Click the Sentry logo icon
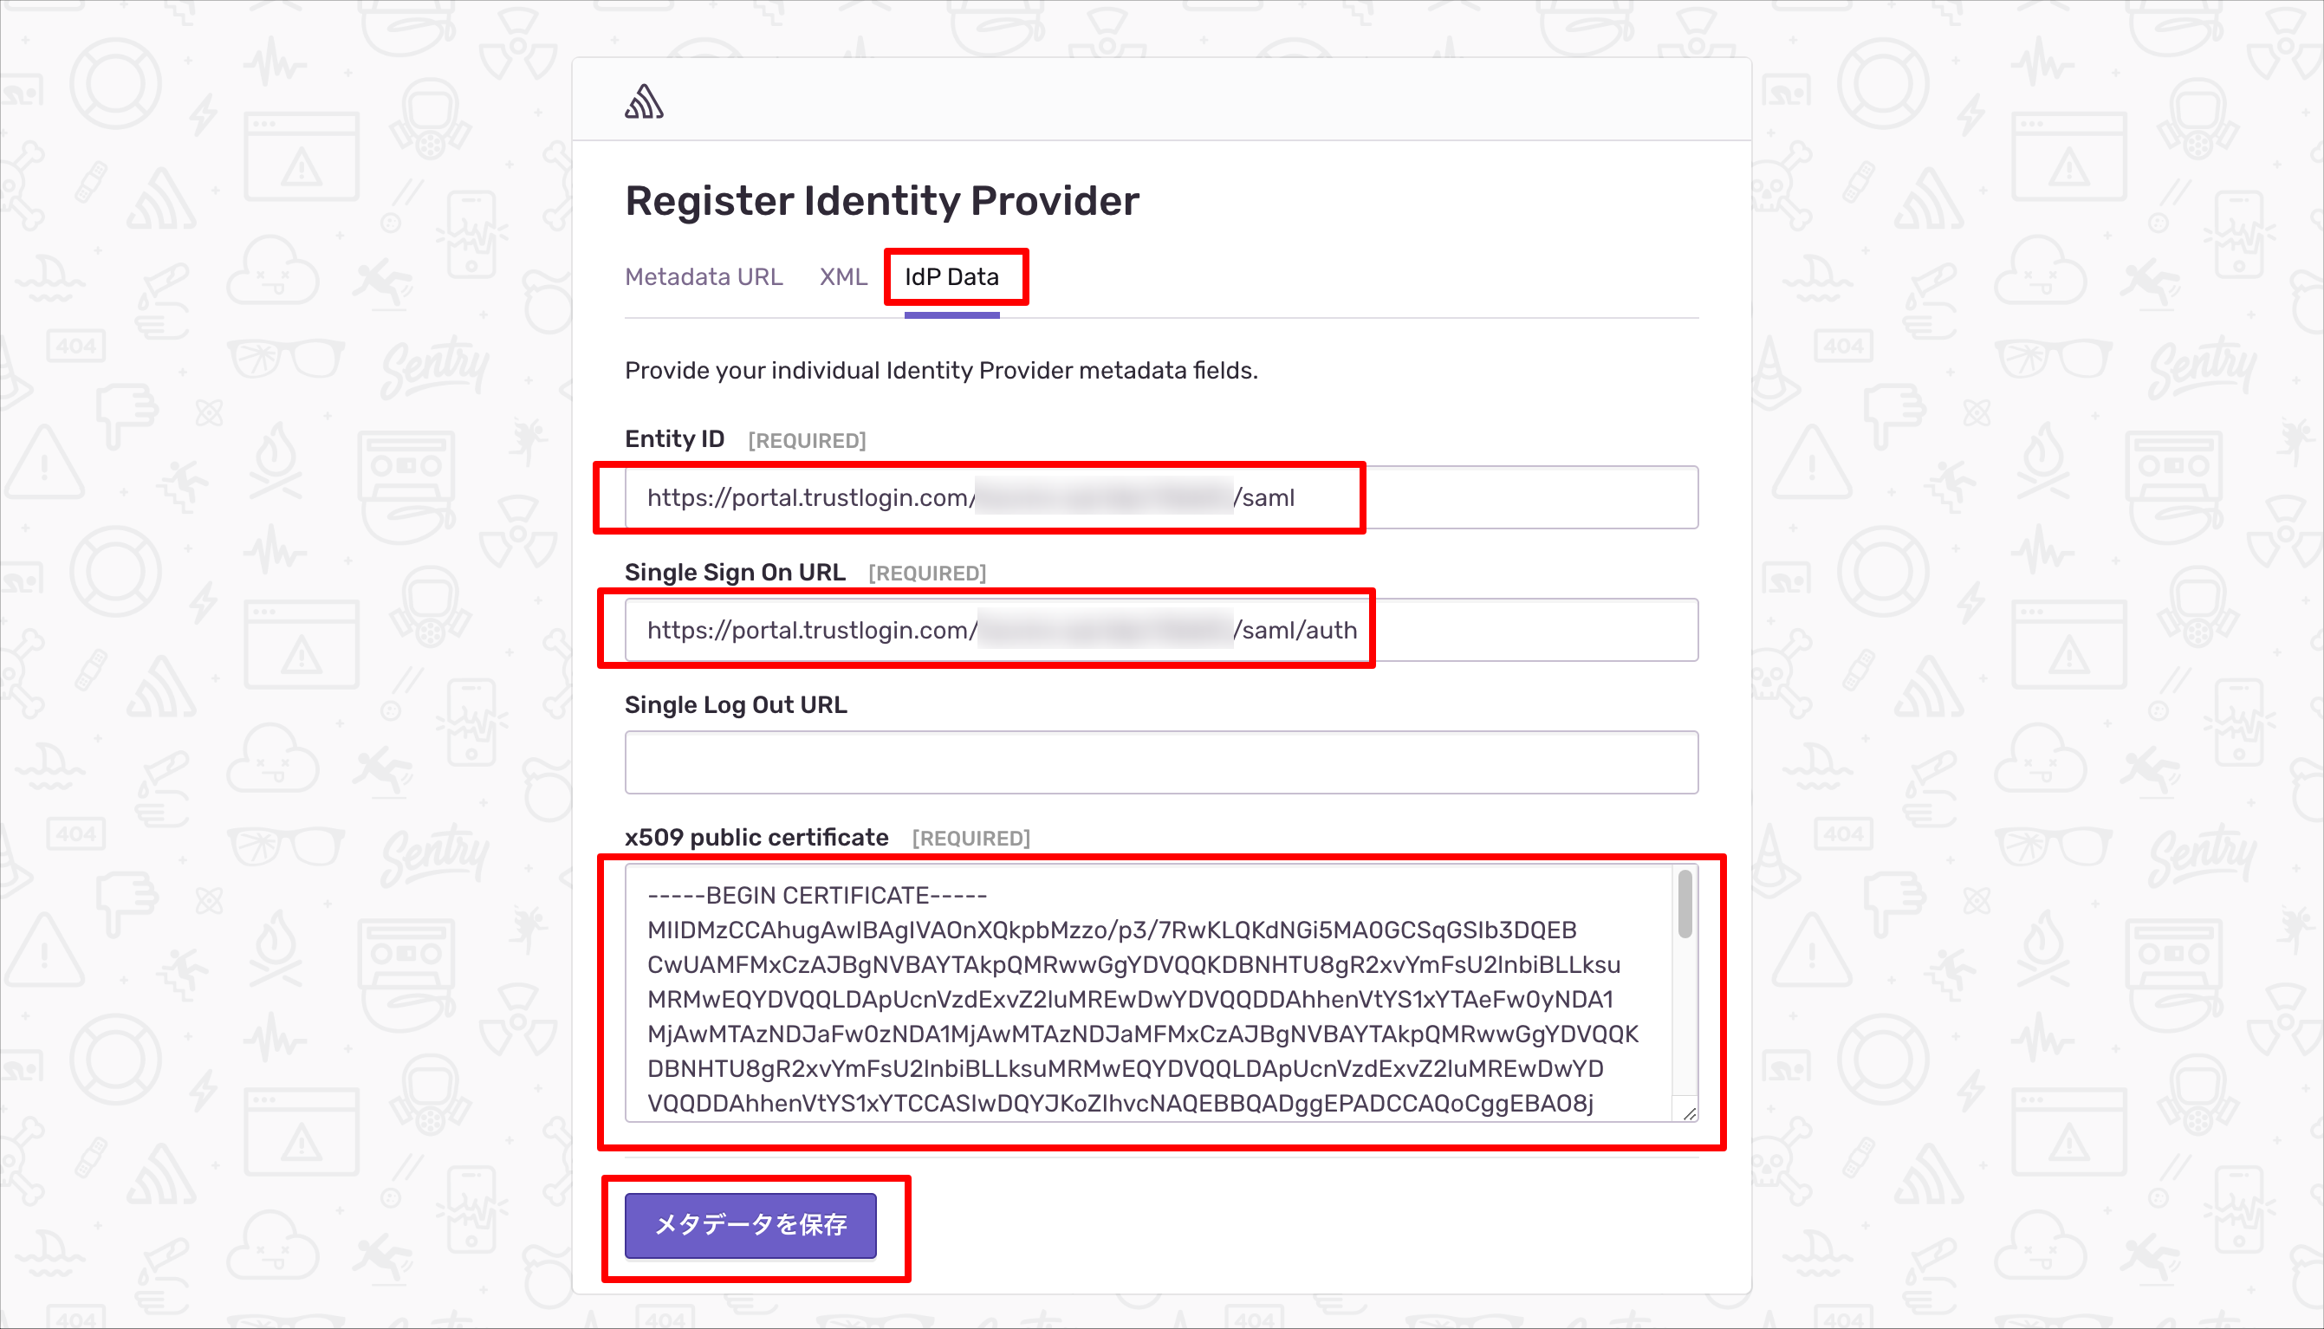Screen dimensions: 2324x1329 click(644, 101)
